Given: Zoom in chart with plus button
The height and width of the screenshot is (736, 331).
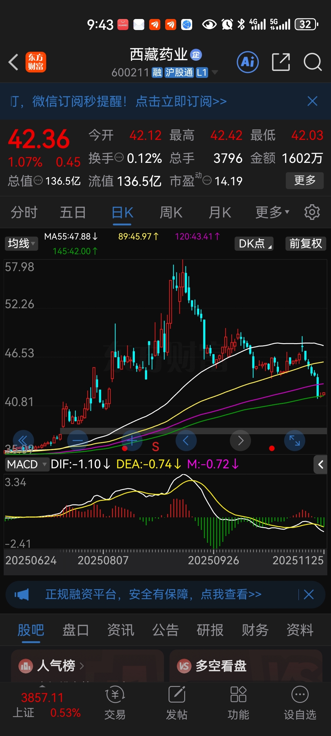Looking at the screenshot, I should coord(132,441).
